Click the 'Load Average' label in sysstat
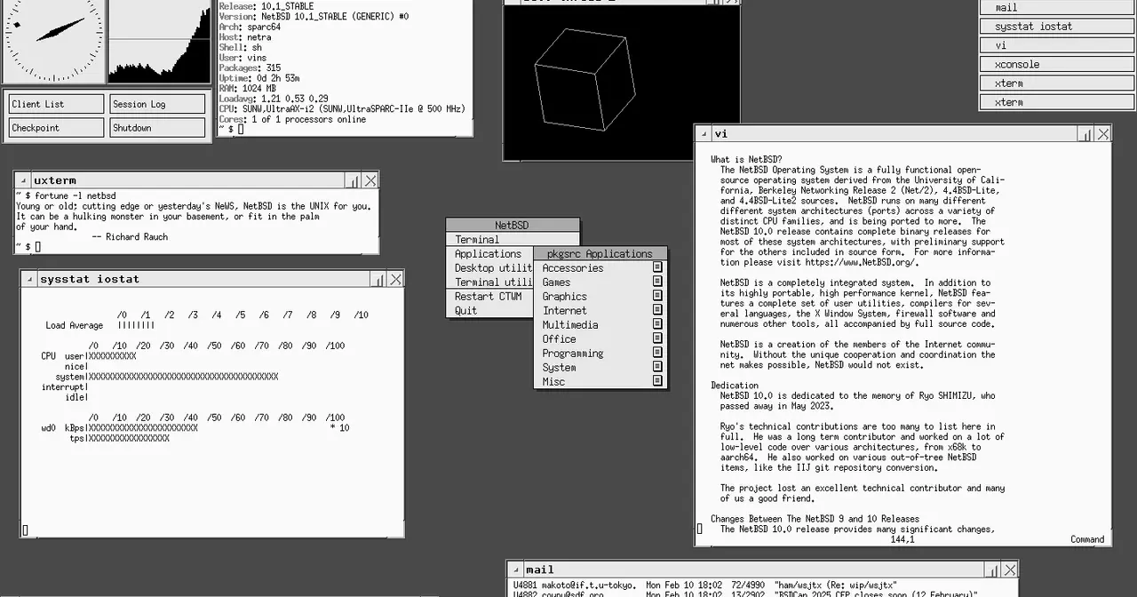 coord(74,325)
